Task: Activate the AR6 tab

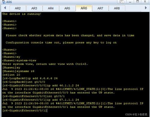Action: (84, 8)
